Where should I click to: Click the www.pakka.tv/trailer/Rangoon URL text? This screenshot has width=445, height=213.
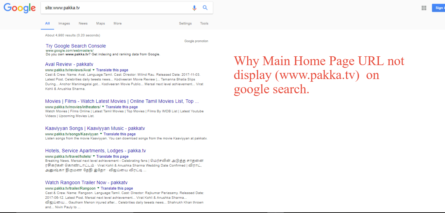70,189
